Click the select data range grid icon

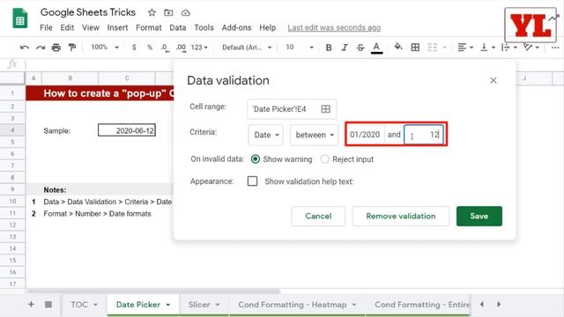click(325, 109)
